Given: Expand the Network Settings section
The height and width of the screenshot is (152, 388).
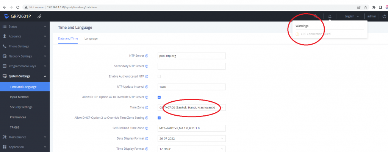Looking at the screenshot, I should point(45,56).
